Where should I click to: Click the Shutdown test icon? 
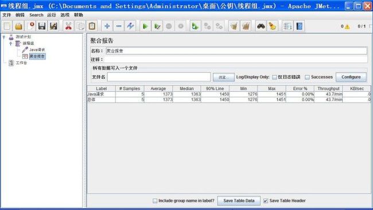pos(181,26)
